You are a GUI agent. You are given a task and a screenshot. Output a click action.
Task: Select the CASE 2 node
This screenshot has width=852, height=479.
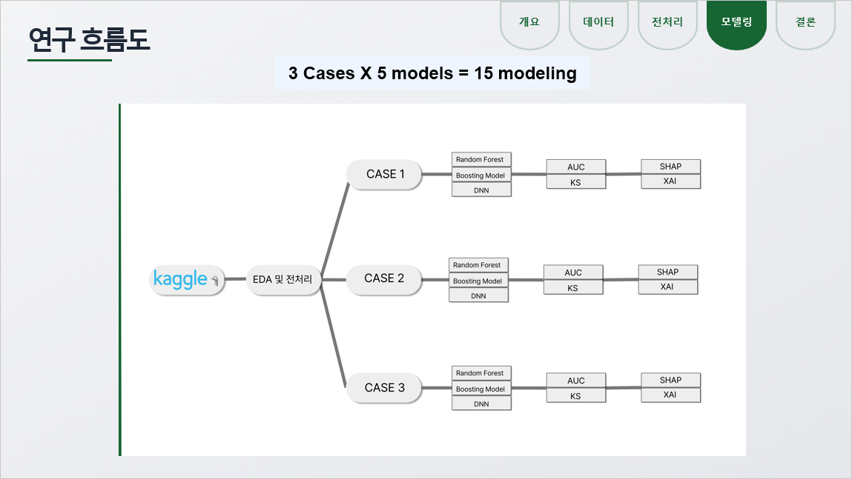(x=384, y=278)
